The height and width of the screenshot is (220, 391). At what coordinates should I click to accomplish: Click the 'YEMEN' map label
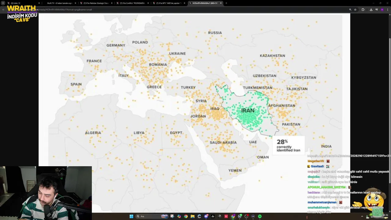click(x=235, y=170)
